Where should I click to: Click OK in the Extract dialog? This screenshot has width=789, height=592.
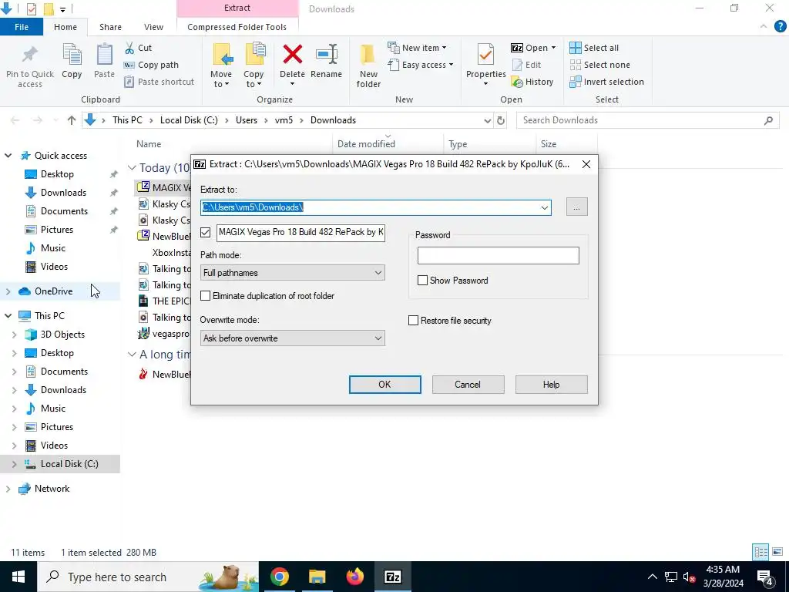(385, 385)
